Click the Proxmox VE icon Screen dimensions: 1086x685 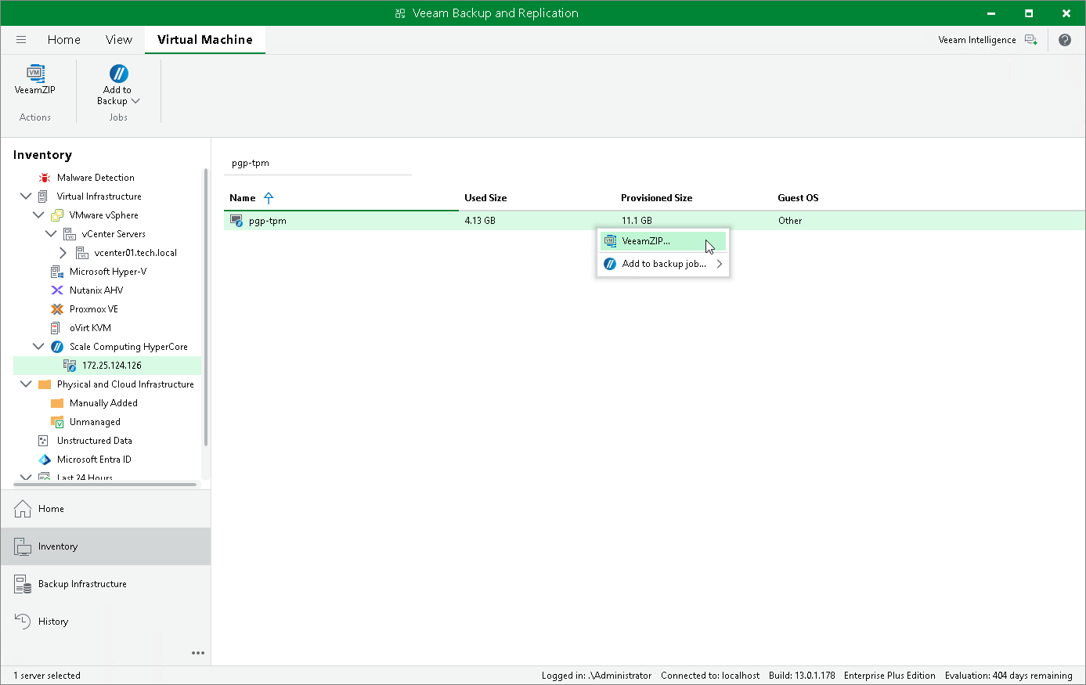[56, 309]
